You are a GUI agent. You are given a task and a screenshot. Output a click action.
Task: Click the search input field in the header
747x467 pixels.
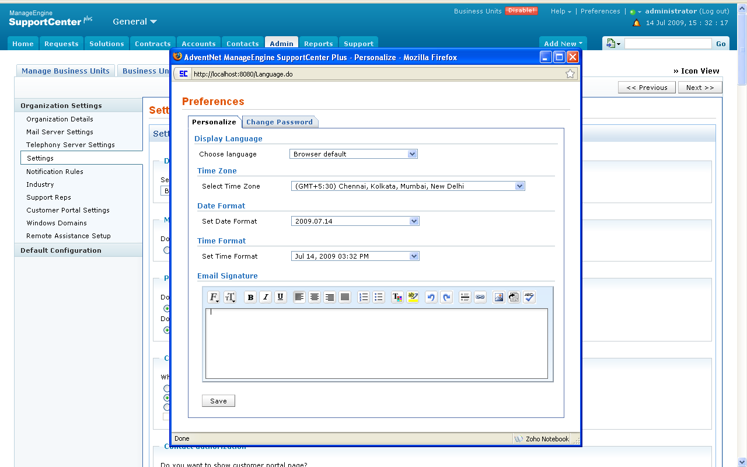[668, 44]
